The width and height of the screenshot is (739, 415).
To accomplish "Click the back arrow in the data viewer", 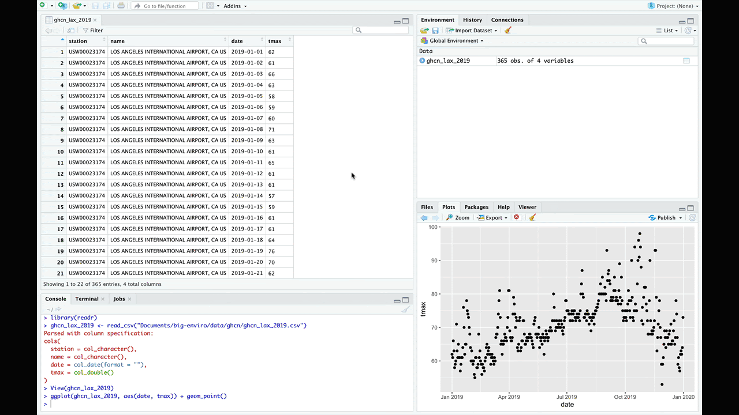I will pyautogui.click(x=48, y=31).
